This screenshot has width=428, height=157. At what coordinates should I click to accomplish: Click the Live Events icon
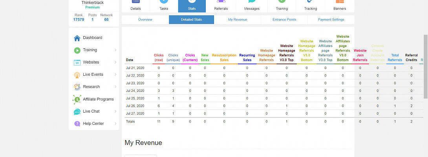point(77,75)
